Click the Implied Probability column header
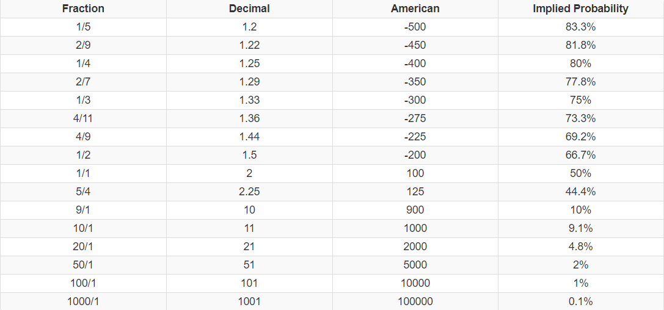This screenshot has width=664, height=310. (x=580, y=9)
